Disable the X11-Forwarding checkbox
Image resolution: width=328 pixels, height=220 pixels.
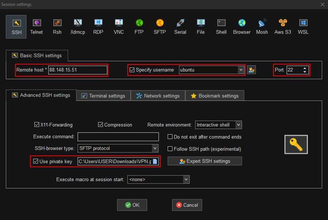(37, 125)
